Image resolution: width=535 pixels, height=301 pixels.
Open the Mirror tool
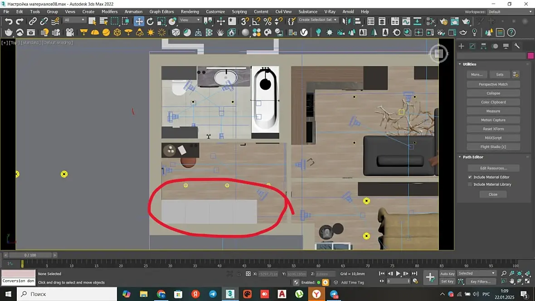[347, 21]
